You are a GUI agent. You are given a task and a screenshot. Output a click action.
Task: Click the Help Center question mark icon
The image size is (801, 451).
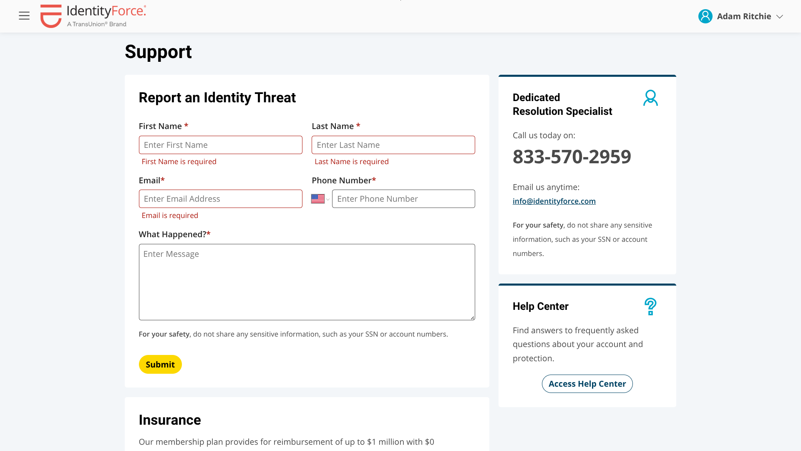point(650,307)
